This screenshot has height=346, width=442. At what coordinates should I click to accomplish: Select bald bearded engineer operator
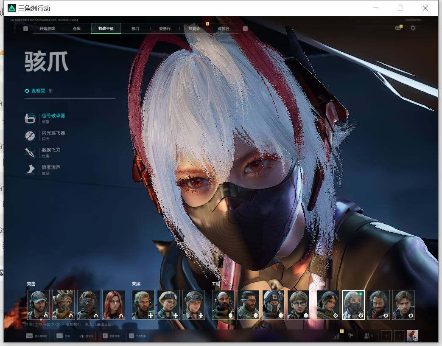(x=223, y=304)
